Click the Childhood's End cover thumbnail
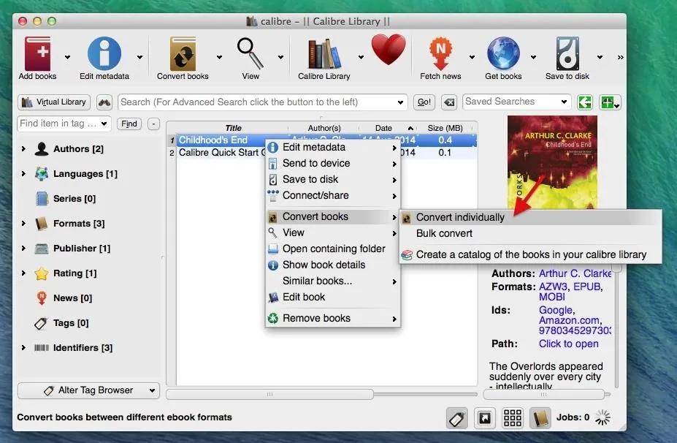The width and height of the screenshot is (677, 443). pyautogui.click(x=552, y=162)
